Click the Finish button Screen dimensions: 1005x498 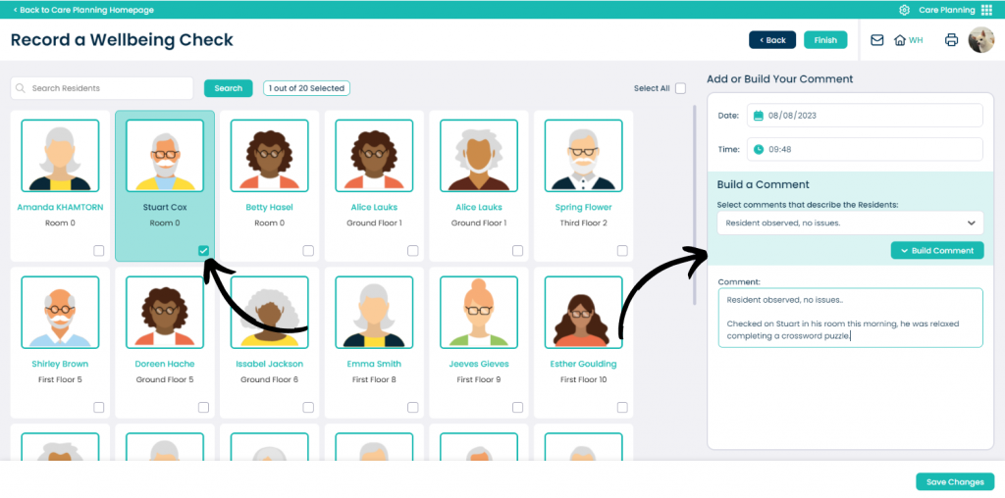[825, 39]
